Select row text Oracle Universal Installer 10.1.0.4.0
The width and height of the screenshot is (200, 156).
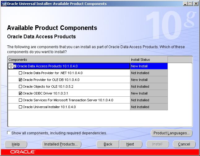(49, 107)
